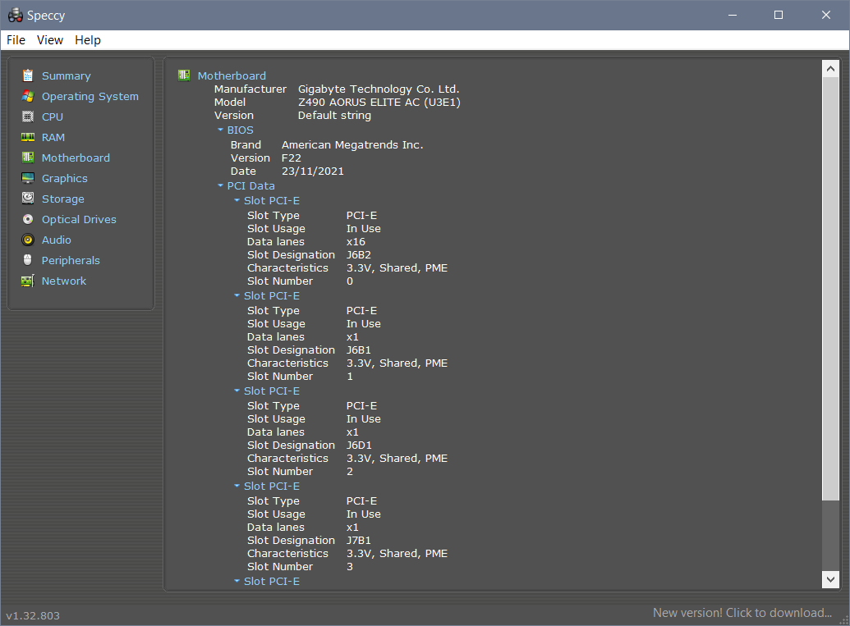Click Data lanes value x16

click(x=356, y=242)
